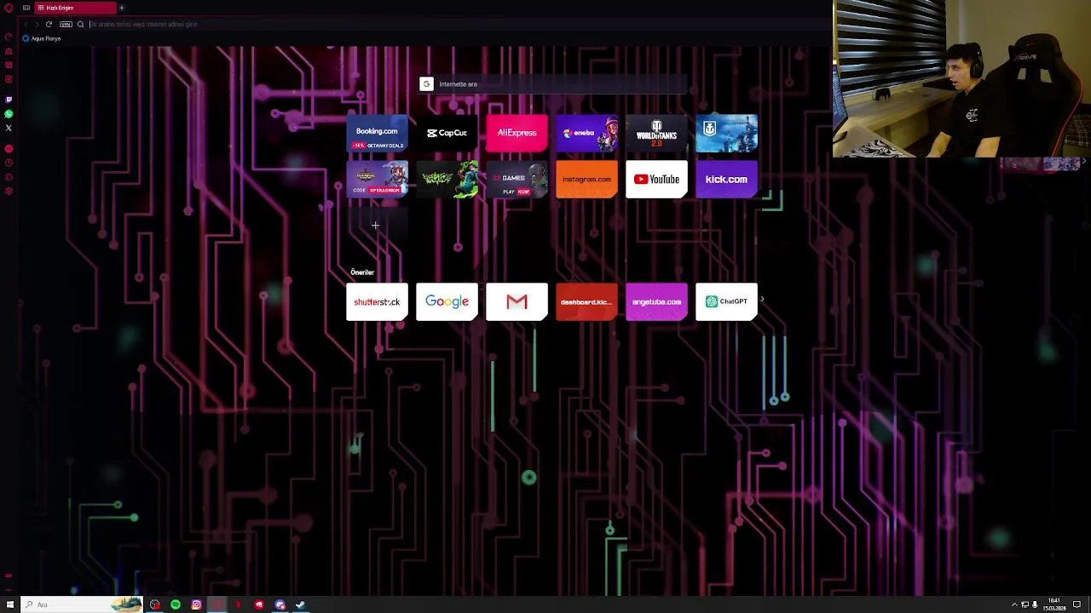Add a new speed dial with plus
Image resolution: width=1091 pixels, height=613 pixels.
click(x=375, y=226)
